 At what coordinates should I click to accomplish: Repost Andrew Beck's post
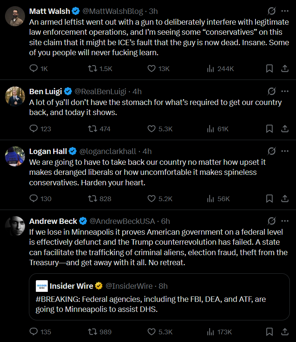(x=93, y=332)
